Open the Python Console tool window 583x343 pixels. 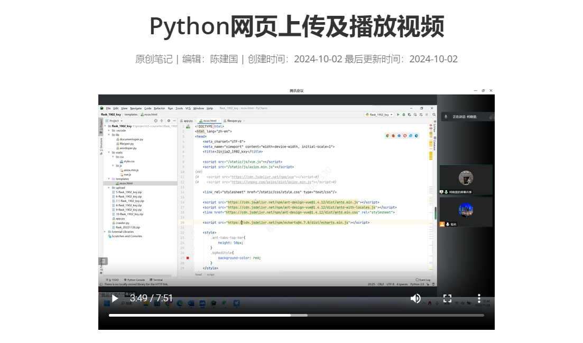point(135,280)
